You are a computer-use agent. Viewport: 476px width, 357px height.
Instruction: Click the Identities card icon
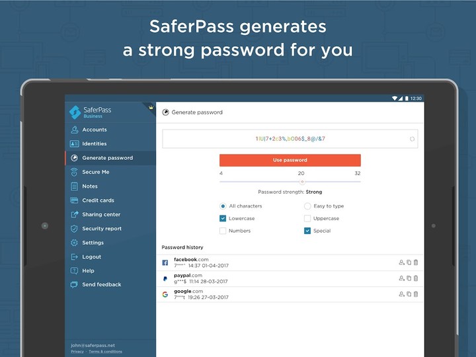click(x=74, y=143)
